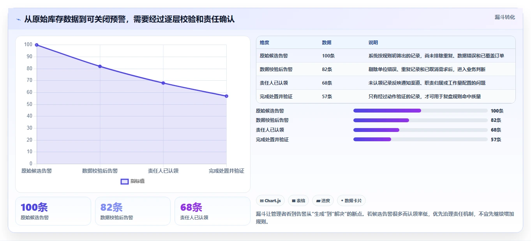The width and height of the screenshot is (531, 241).
Task: Select the card title starting with 从原始库存数据
Action: tap(129, 19)
